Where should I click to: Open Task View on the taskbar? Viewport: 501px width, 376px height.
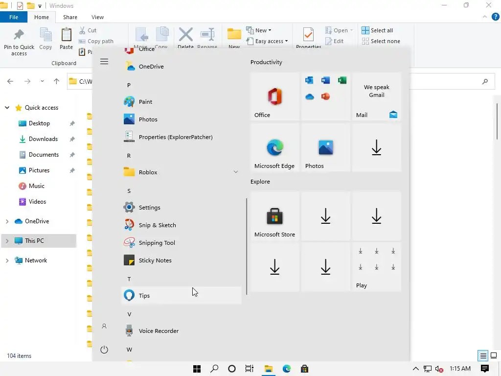pos(249,369)
